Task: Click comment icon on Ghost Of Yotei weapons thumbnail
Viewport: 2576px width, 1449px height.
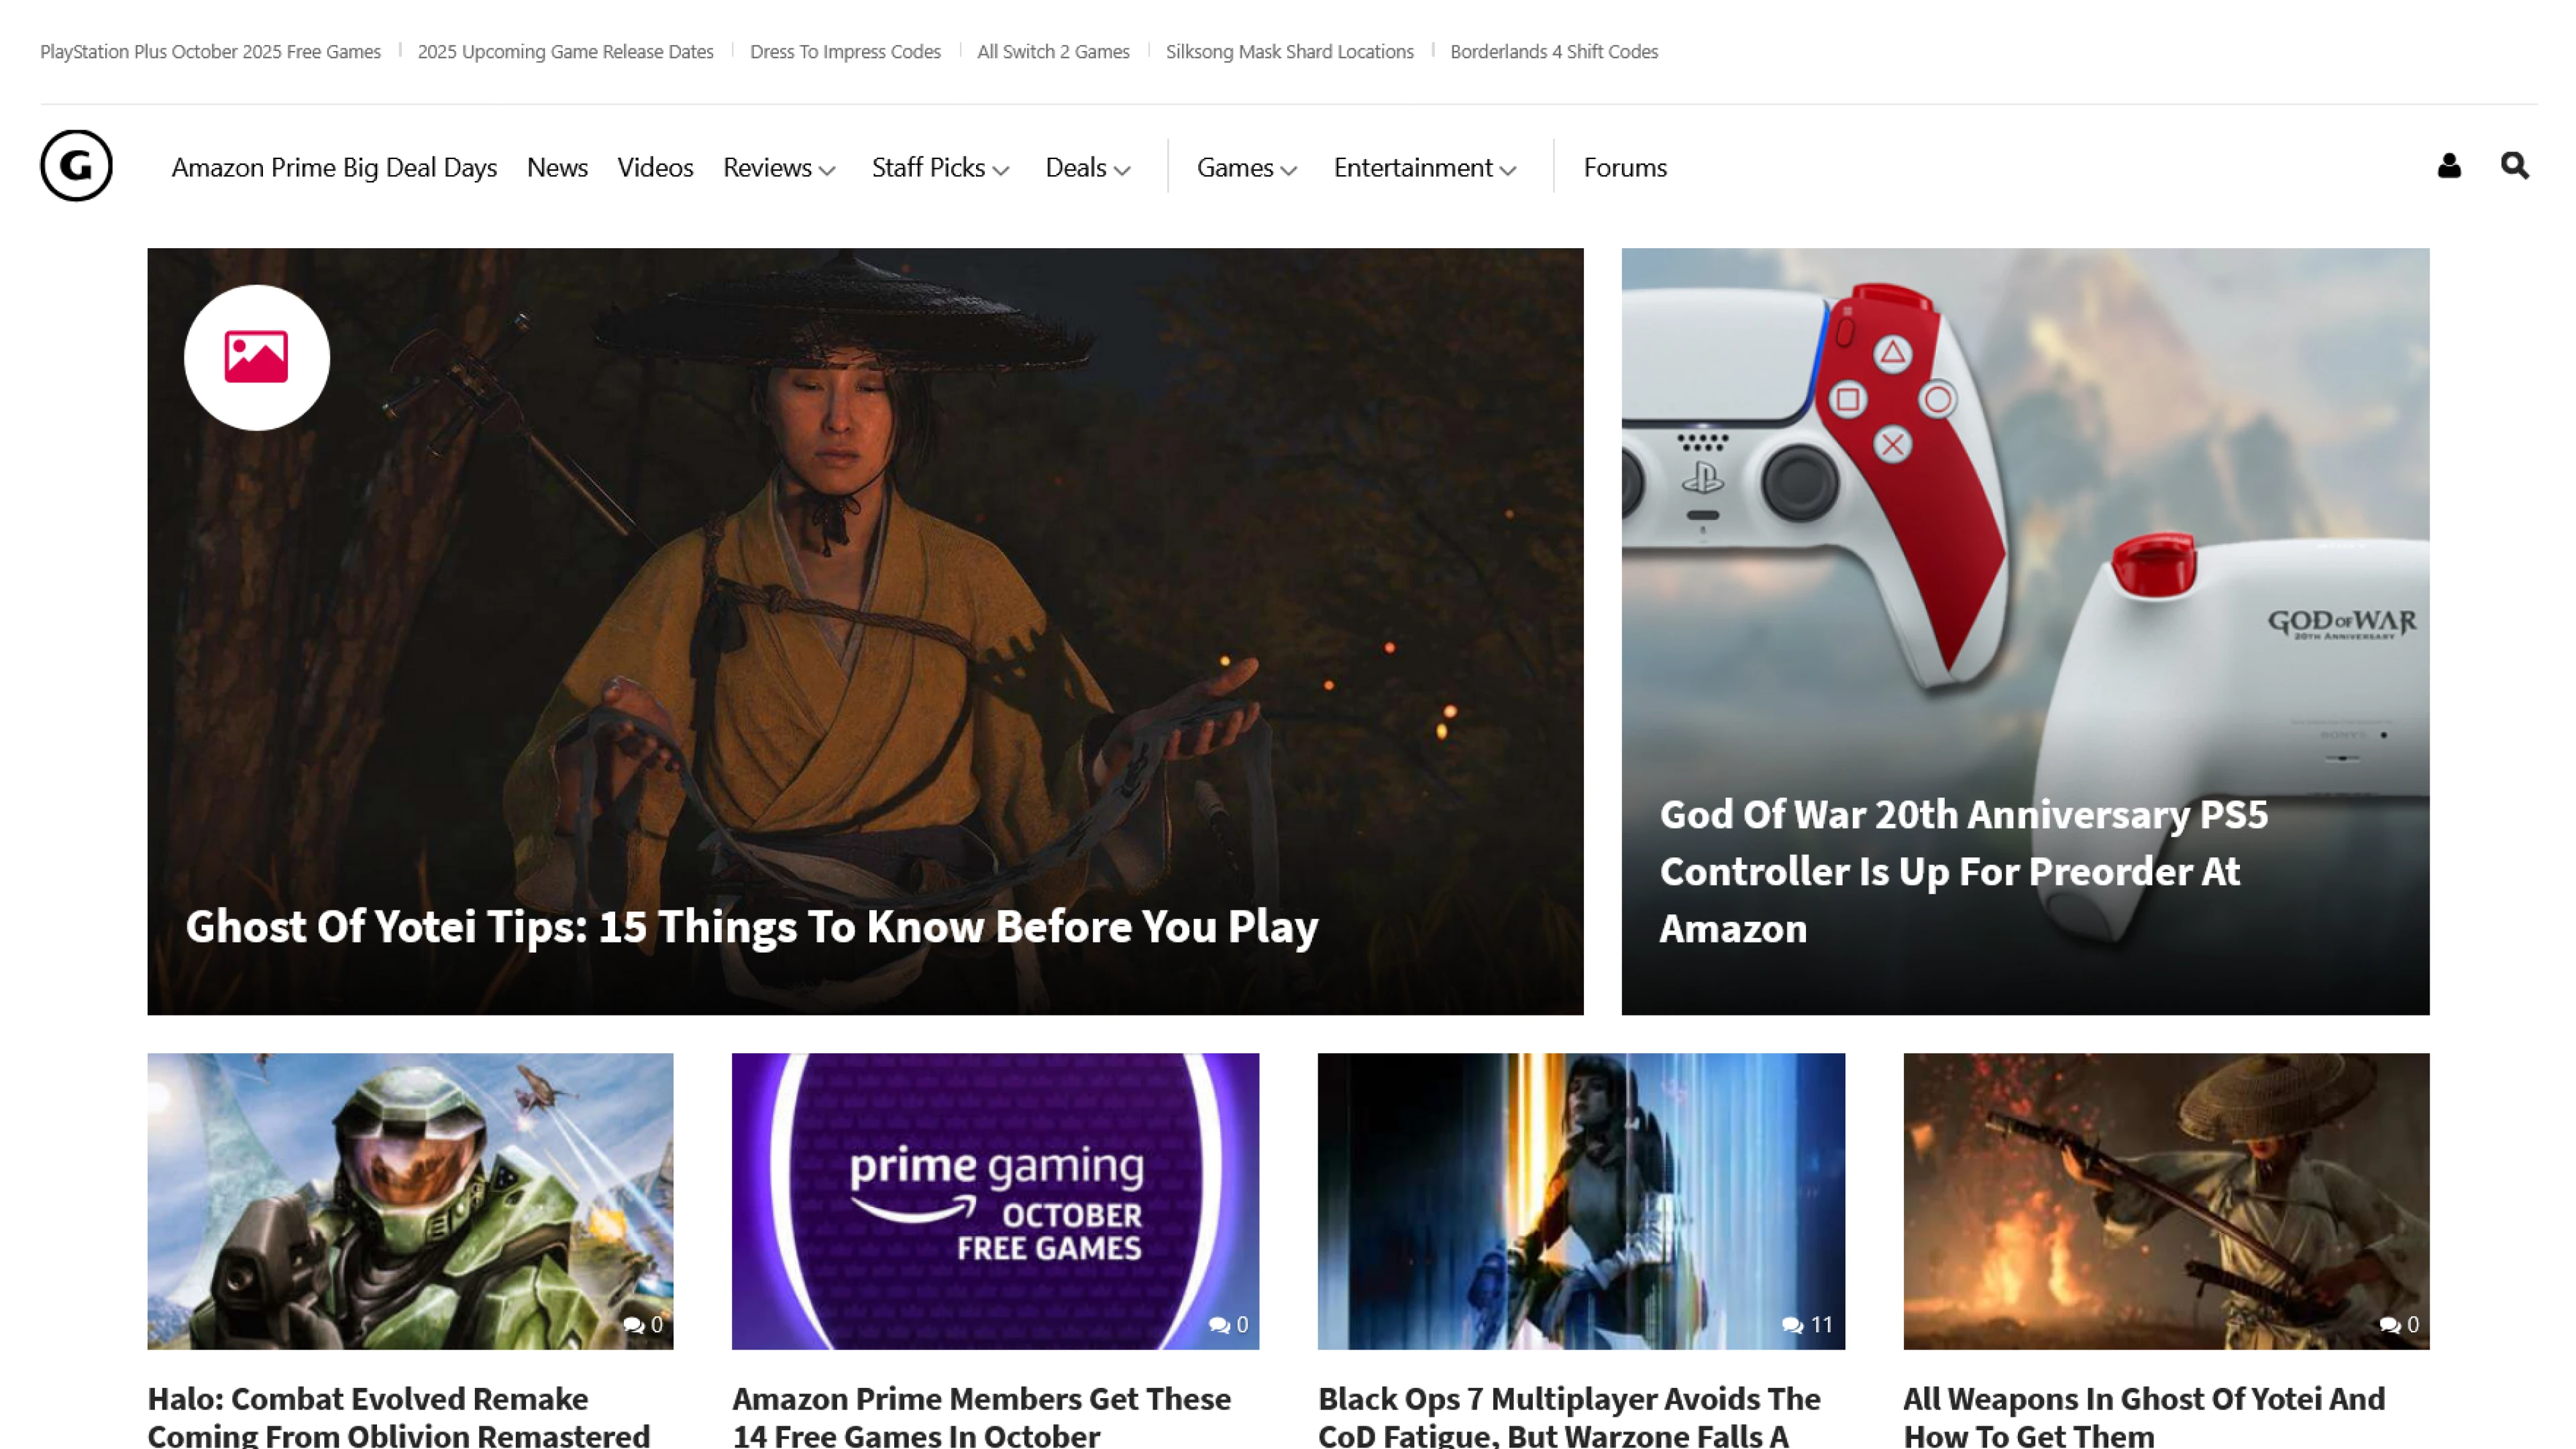Action: click(2390, 1324)
